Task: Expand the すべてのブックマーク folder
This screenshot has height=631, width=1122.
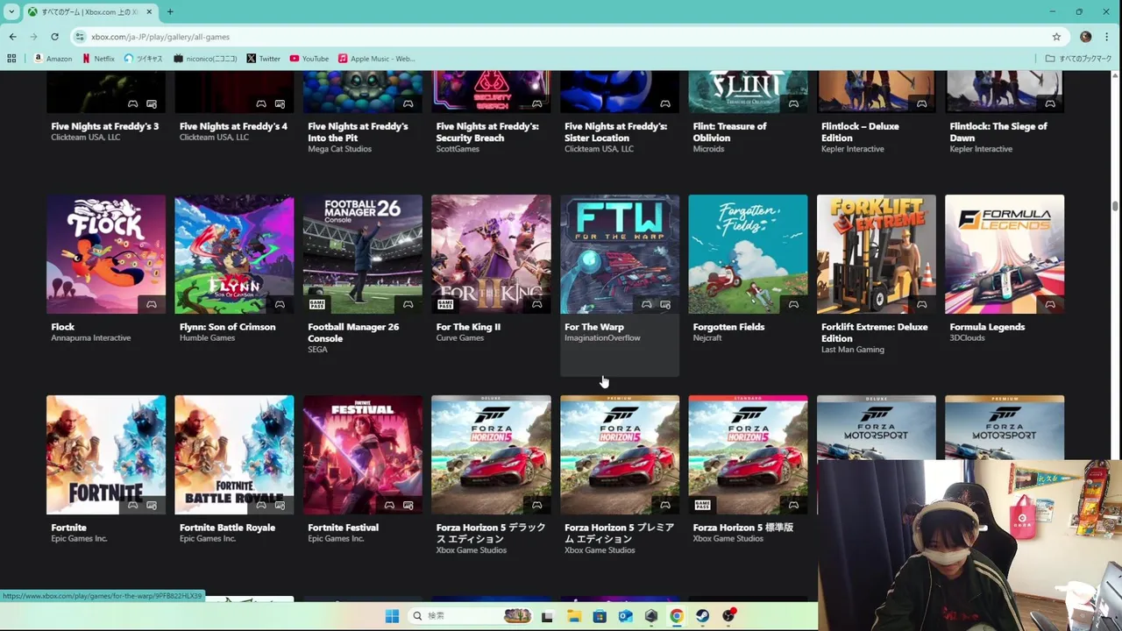Action: (1078, 59)
